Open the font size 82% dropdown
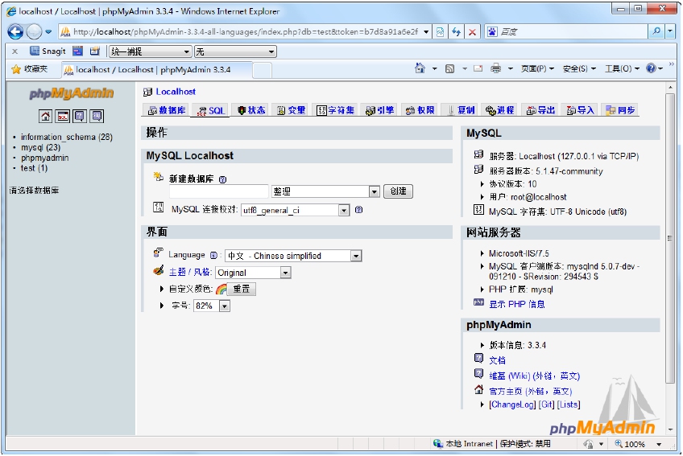This screenshot has height=456, width=683. click(212, 306)
